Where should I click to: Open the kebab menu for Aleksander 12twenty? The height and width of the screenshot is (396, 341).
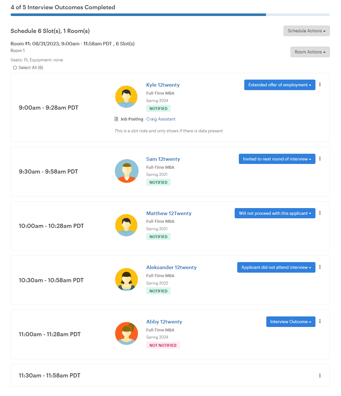320,267
